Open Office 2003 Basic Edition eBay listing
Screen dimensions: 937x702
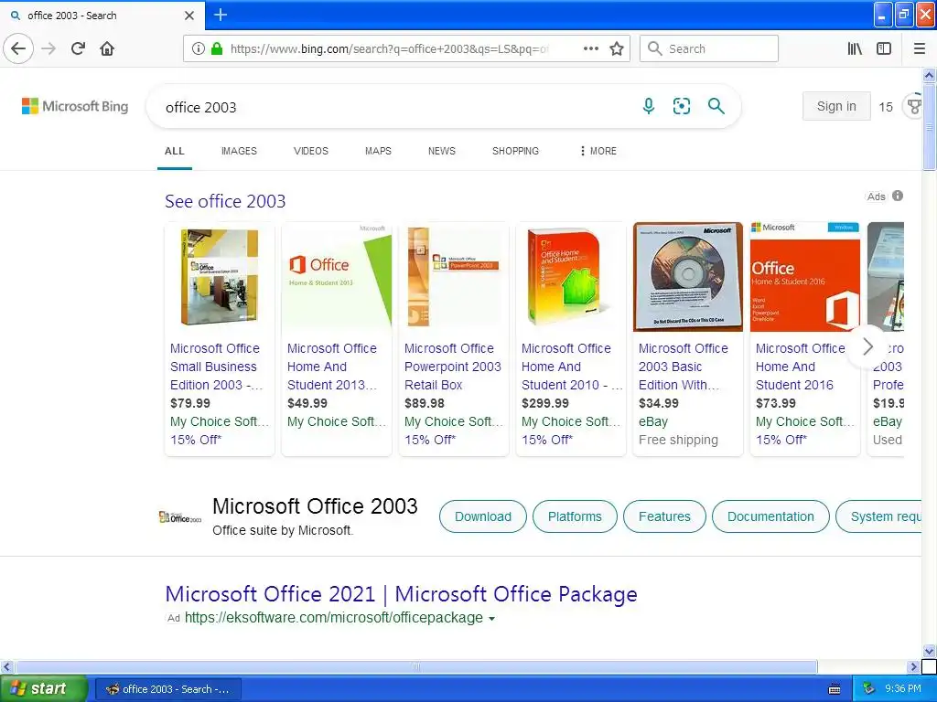(683, 367)
